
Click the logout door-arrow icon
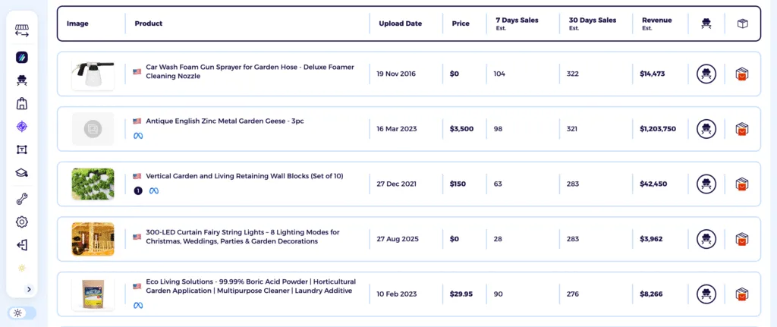coord(21,245)
